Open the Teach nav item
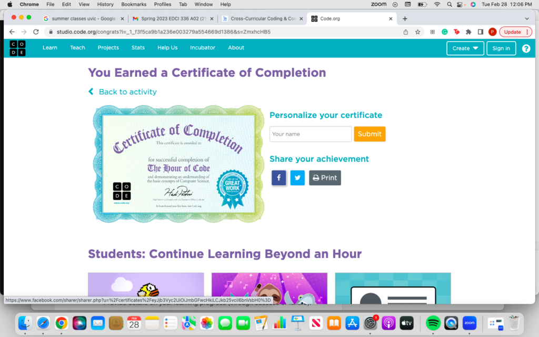The width and height of the screenshot is (539, 337). (x=78, y=48)
